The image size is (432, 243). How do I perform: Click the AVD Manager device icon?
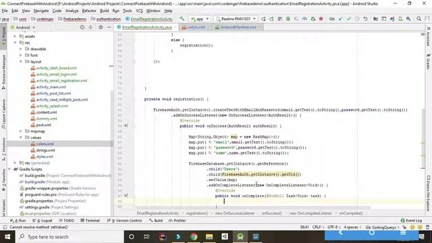tap(400, 19)
